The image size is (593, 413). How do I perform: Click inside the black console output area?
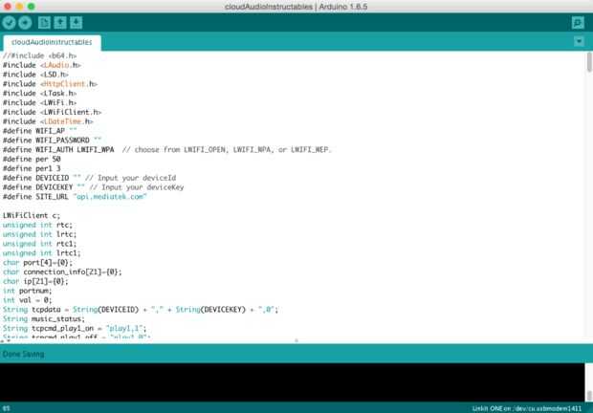(x=292, y=382)
